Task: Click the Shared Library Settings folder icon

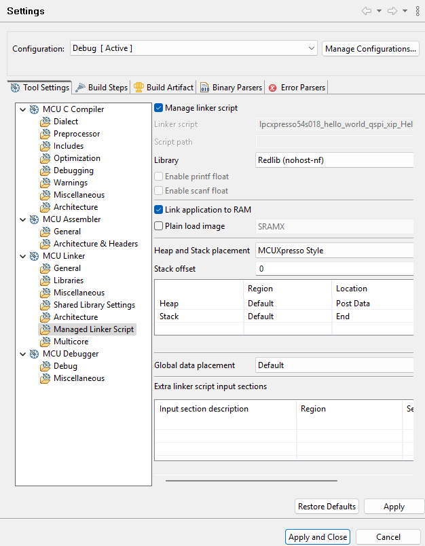Action: 45,305
